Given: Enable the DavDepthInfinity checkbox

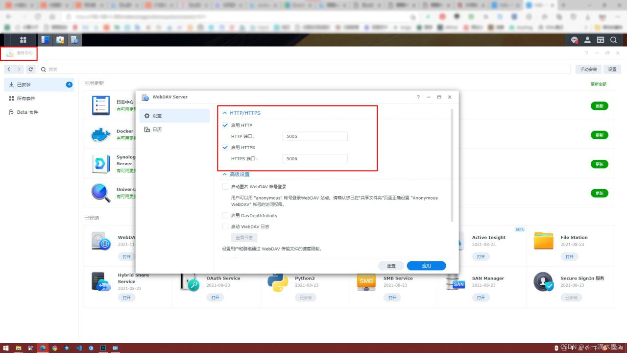Looking at the screenshot, I should pos(225,215).
